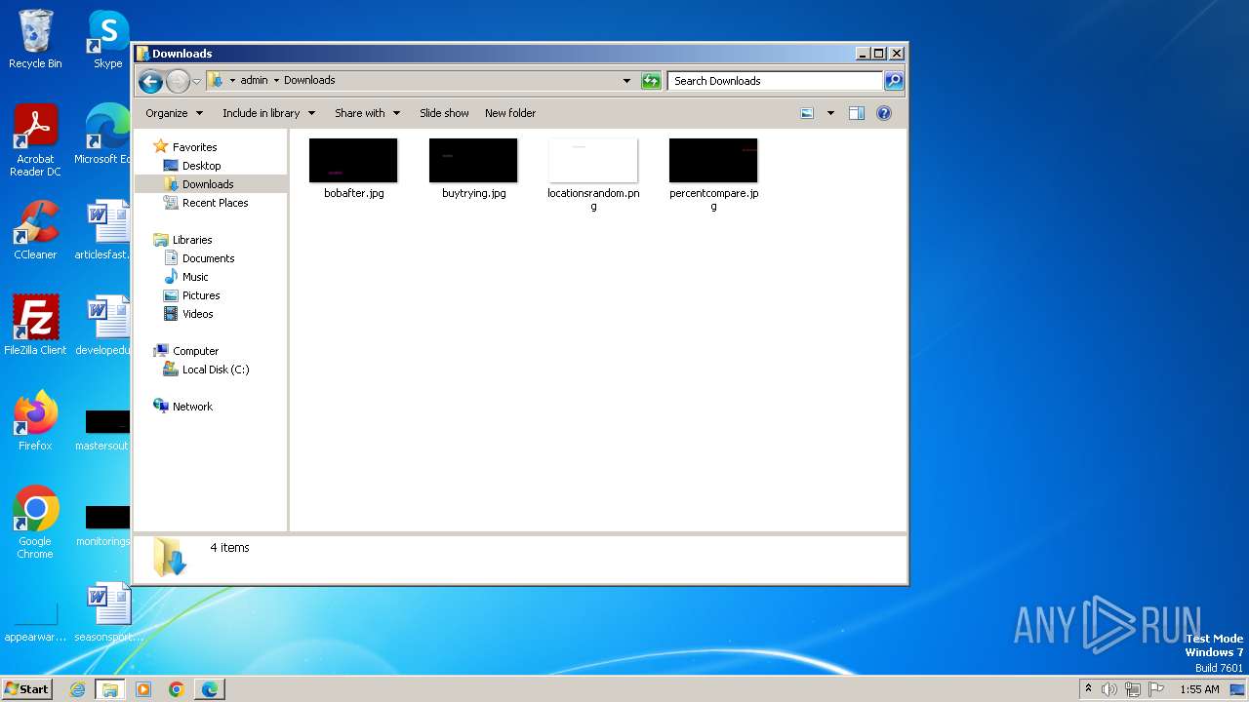Click the Action Center flag icon
The image size is (1249, 702).
(1156, 689)
